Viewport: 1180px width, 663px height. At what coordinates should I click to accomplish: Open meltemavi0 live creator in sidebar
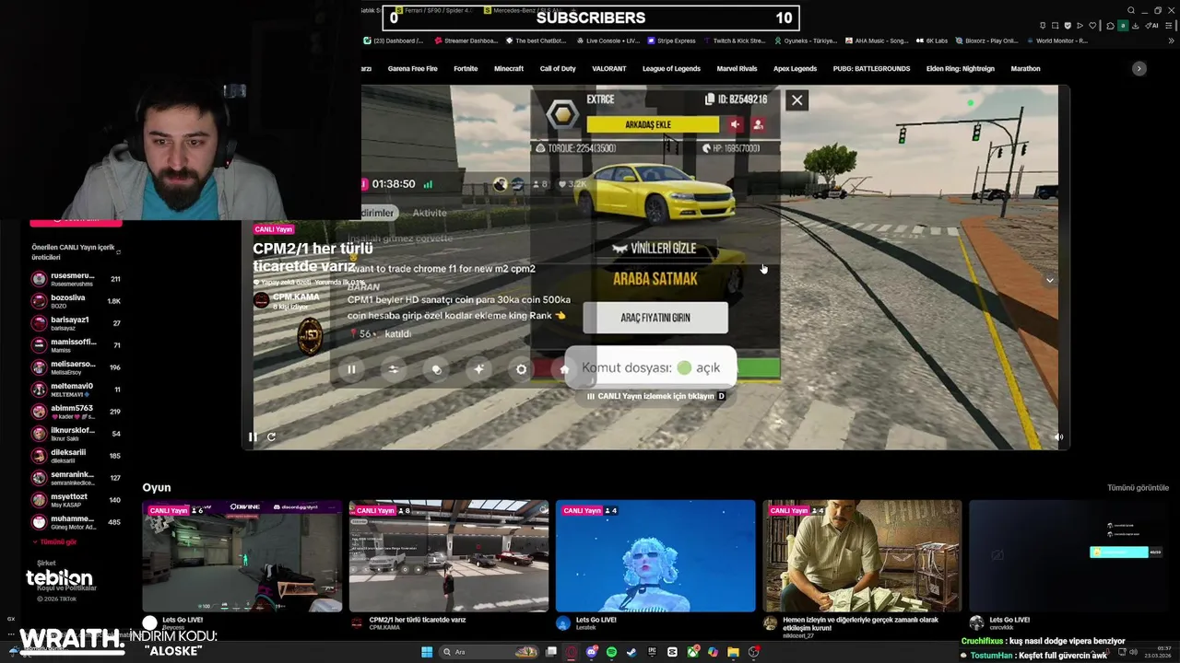click(77, 390)
